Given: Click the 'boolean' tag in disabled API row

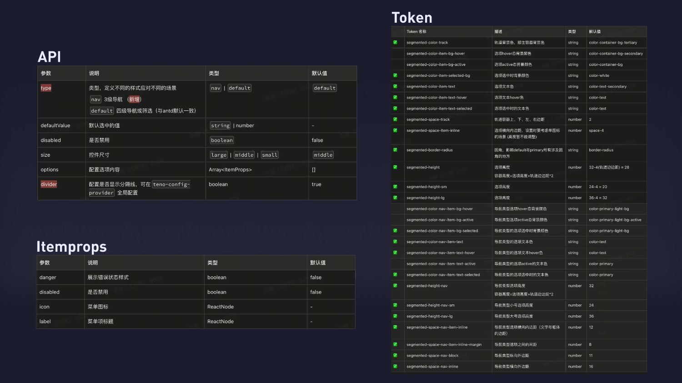Looking at the screenshot, I should pos(222,140).
